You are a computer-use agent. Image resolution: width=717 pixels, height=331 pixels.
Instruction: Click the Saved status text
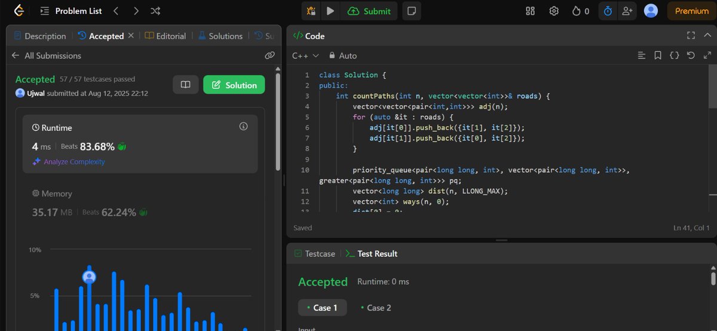(303, 228)
